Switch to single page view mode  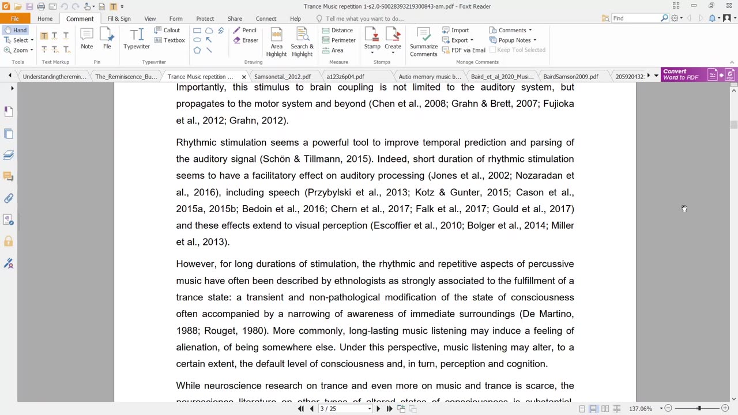[x=582, y=409]
